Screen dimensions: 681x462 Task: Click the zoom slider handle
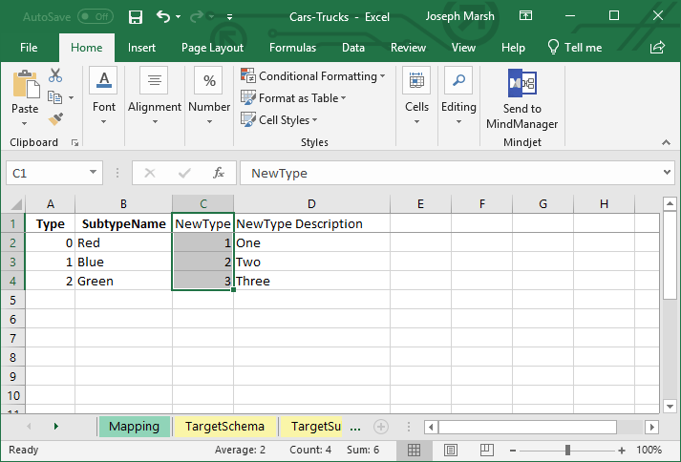(567, 450)
